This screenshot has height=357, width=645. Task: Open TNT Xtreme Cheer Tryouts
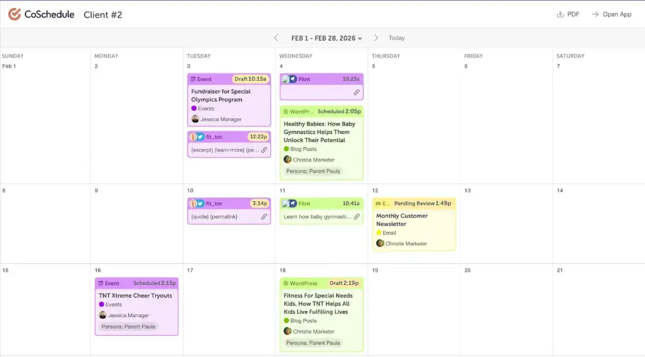136,296
